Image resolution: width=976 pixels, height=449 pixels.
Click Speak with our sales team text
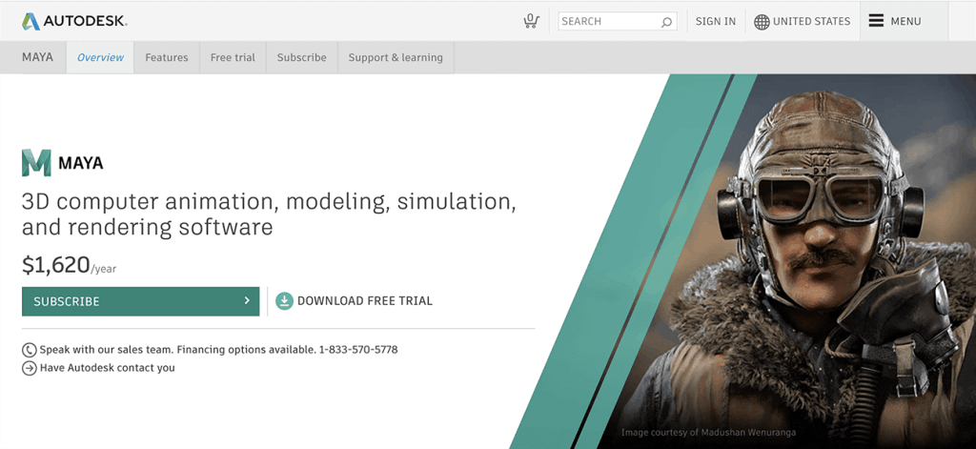tap(218, 349)
